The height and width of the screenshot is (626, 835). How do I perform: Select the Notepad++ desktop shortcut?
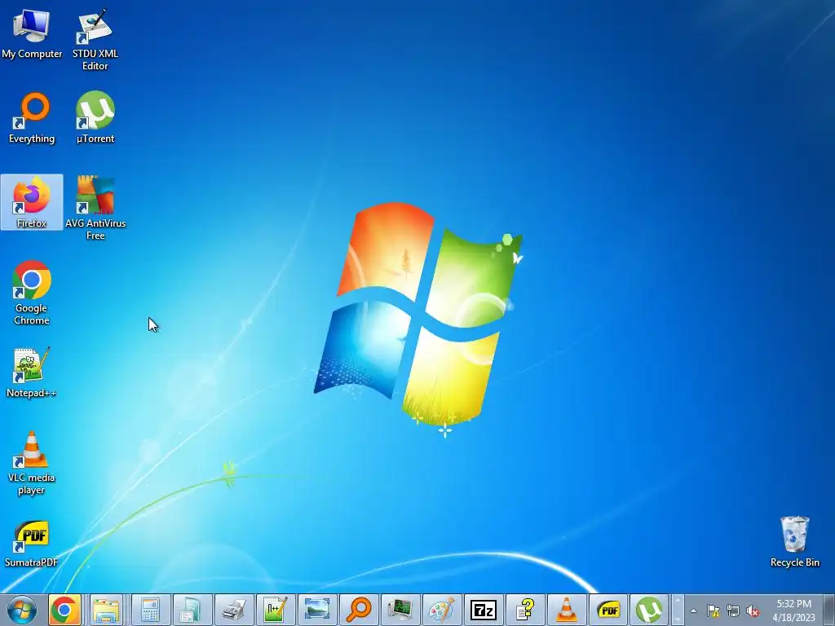tap(32, 373)
